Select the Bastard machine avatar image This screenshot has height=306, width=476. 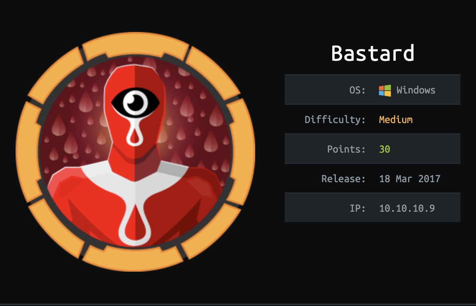(x=135, y=151)
